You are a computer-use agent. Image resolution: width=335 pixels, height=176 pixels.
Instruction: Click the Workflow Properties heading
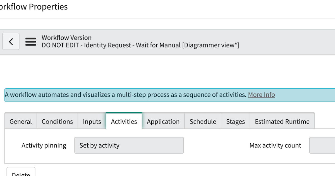[x=33, y=7]
